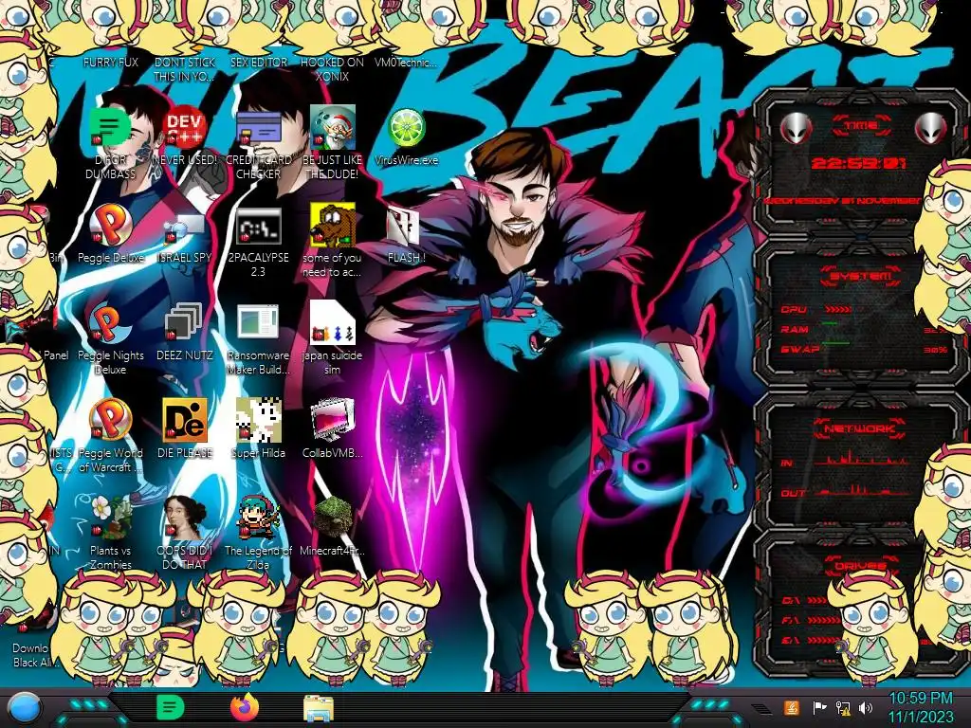Image resolution: width=971 pixels, height=728 pixels.
Task: Open the CREDIT CARD CHECKER desktop icon
Action: (258, 128)
